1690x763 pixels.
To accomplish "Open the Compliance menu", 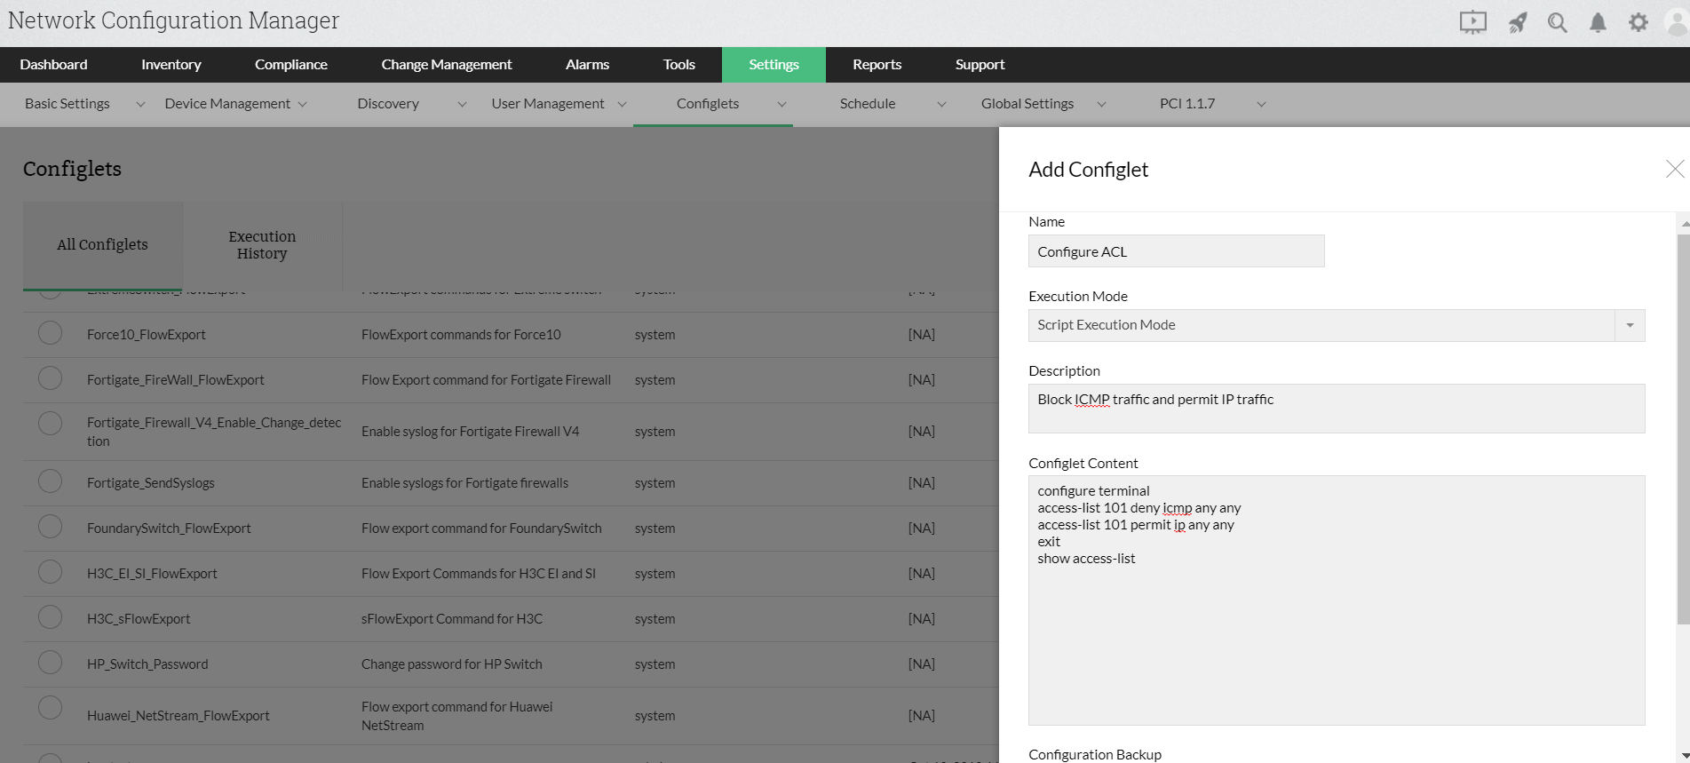I will click(290, 64).
